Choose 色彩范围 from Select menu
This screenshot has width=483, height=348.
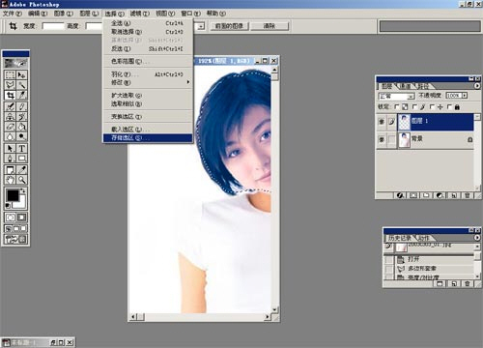pos(148,61)
